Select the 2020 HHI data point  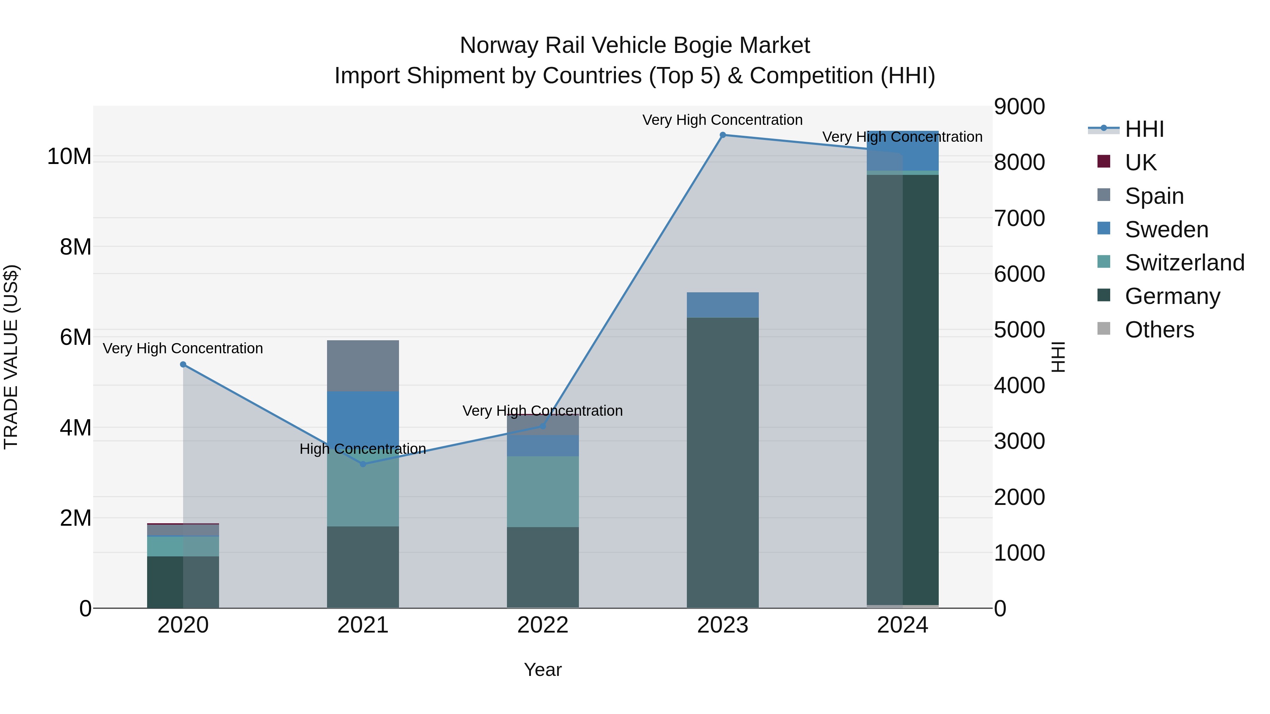(183, 365)
